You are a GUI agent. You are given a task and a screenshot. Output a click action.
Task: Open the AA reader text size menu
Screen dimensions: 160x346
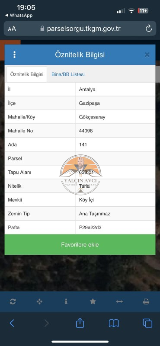[12, 29]
